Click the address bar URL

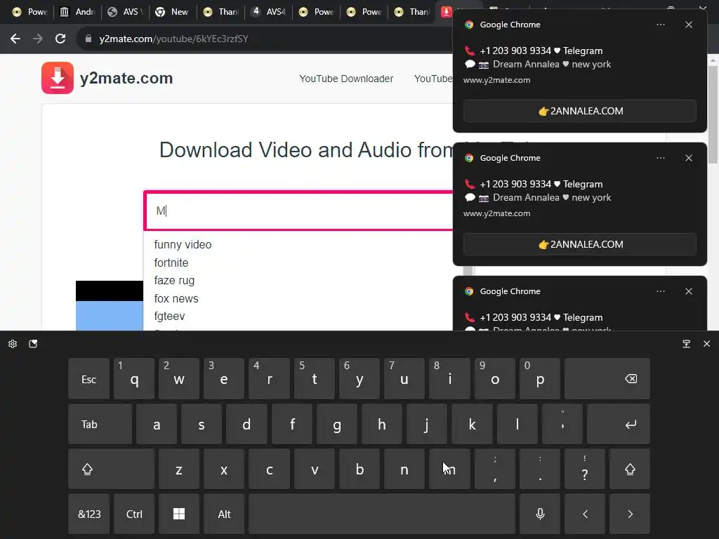(174, 39)
